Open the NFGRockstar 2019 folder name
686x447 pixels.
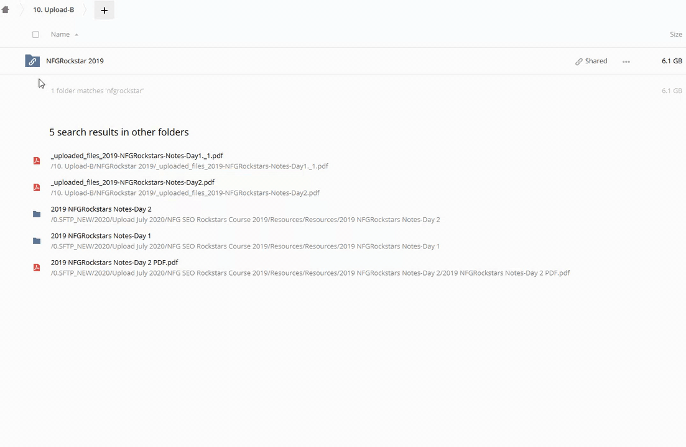tap(75, 61)
